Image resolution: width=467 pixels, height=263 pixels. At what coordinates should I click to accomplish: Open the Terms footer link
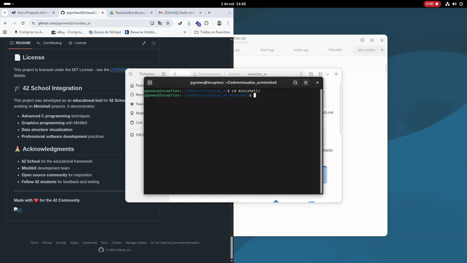pyautogui.click(x=34, y=243)
